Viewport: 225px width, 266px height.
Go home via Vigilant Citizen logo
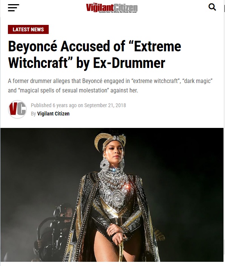pos(112,8)
